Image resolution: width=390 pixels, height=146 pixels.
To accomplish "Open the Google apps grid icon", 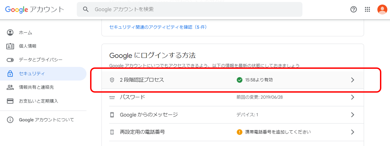I will [x=367, y=9].
